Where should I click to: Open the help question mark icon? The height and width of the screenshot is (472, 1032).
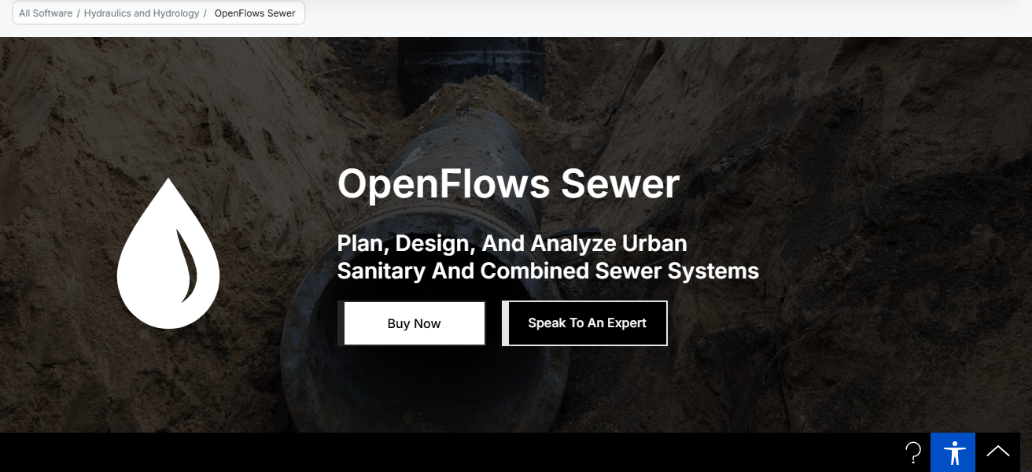pyautogui.click(x=913, y=452)
